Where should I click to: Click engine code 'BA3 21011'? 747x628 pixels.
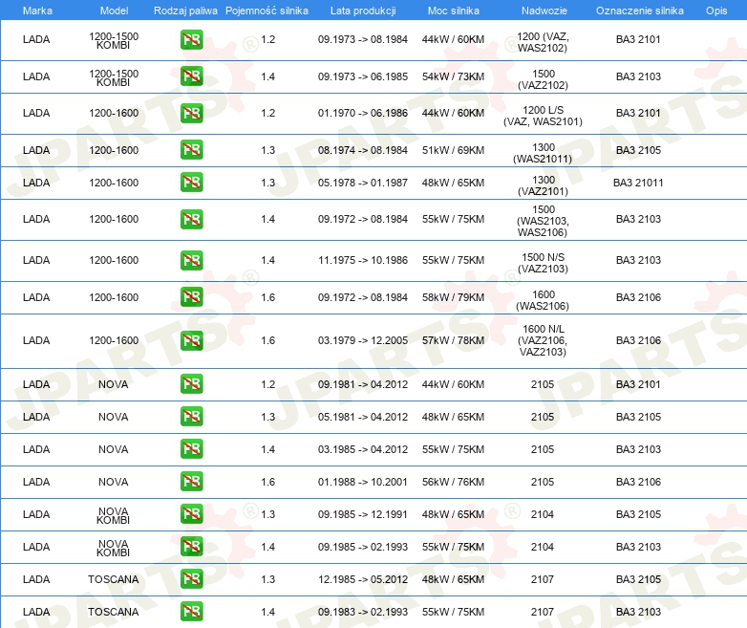coord(638,183)
